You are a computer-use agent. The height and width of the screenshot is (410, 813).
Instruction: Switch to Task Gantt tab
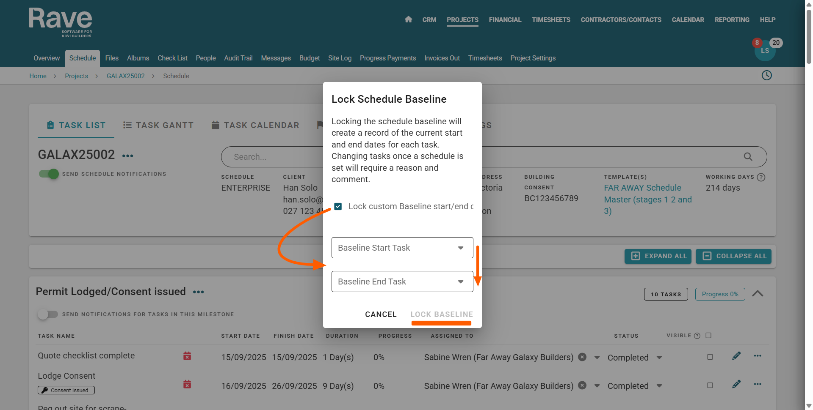[x=158, y=125]
